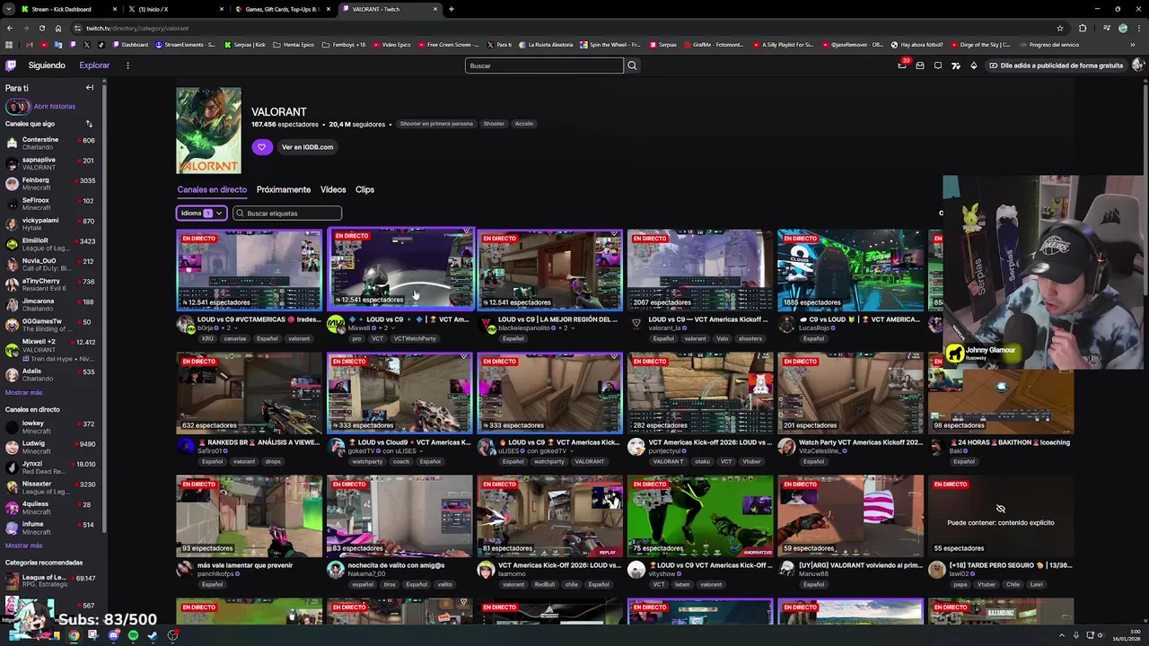Click the Video Epico bookmark
This screenshot has width=1149, height=646.
click(x=391, y=45)
